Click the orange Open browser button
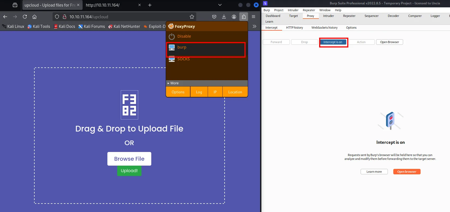This screenshot has height=212, width=450. point(407,172)
